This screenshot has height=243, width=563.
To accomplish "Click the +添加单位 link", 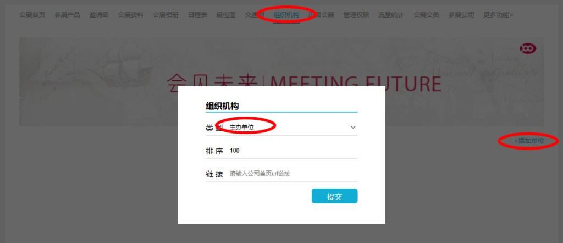I will point(529,141).
